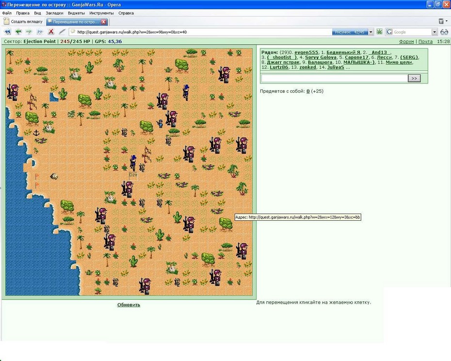Open player (_shootist_) link
This screenshot has width=451, height=361.
click(x=282, y=57)
